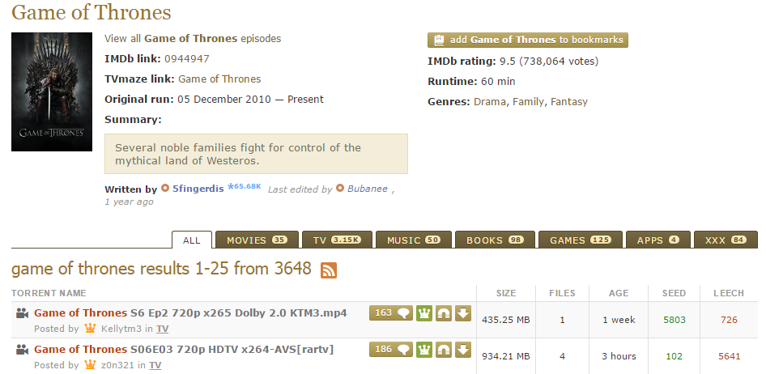Click download arrow icon on S6 Ep2 row

462,313
